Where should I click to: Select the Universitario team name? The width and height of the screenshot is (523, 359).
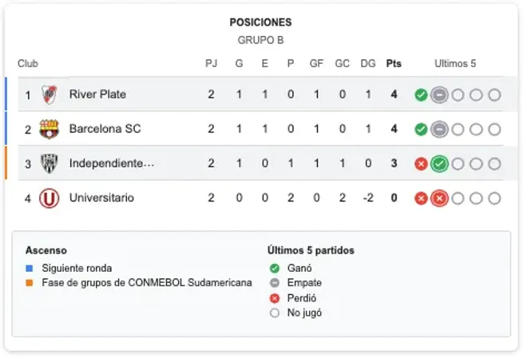pyautogui.click(x=101, y=198)
